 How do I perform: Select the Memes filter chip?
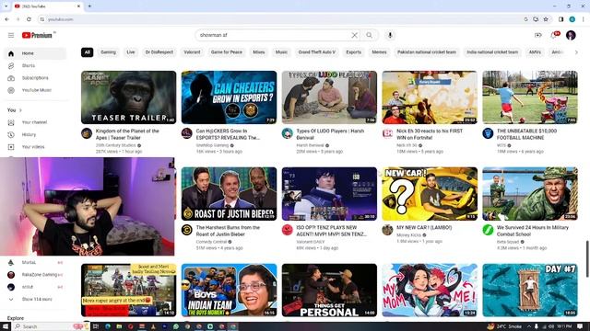[x=379, y=52]
